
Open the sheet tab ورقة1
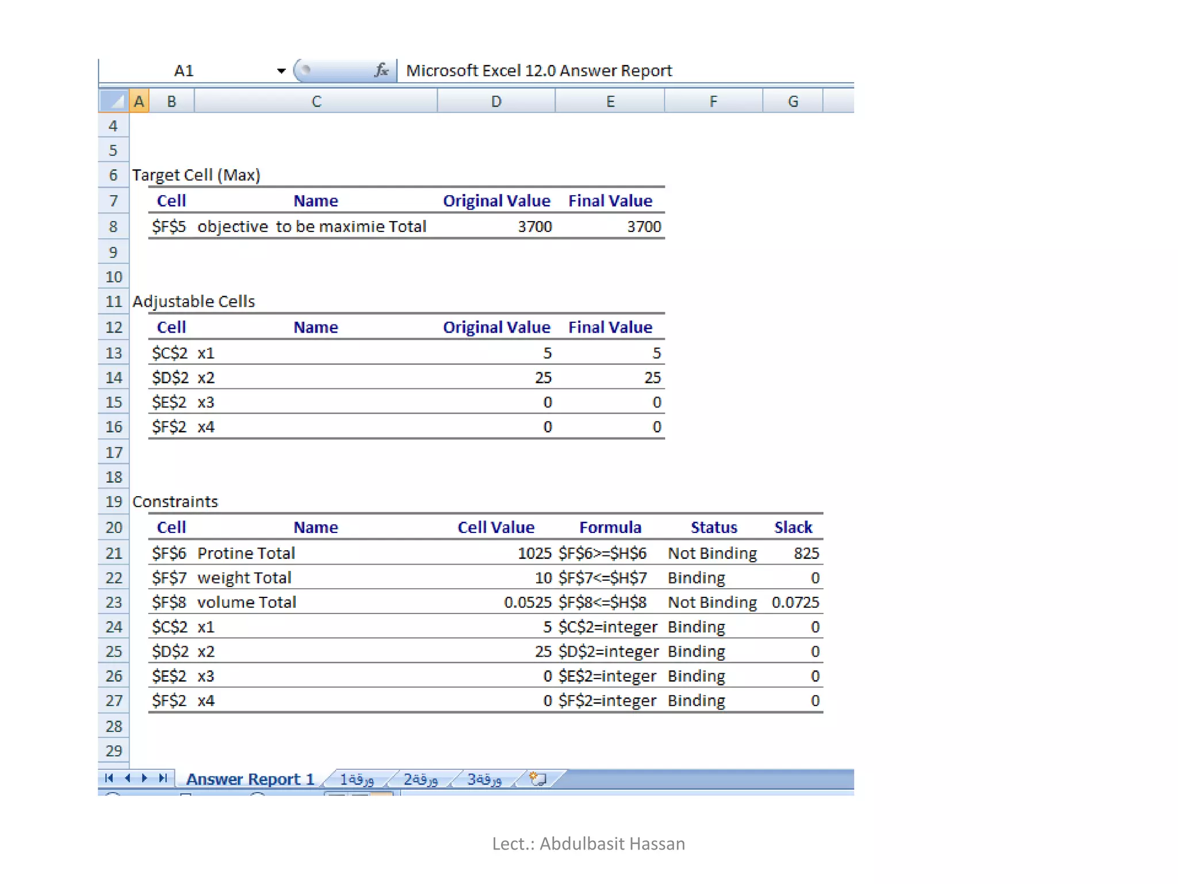coord(357,779)
